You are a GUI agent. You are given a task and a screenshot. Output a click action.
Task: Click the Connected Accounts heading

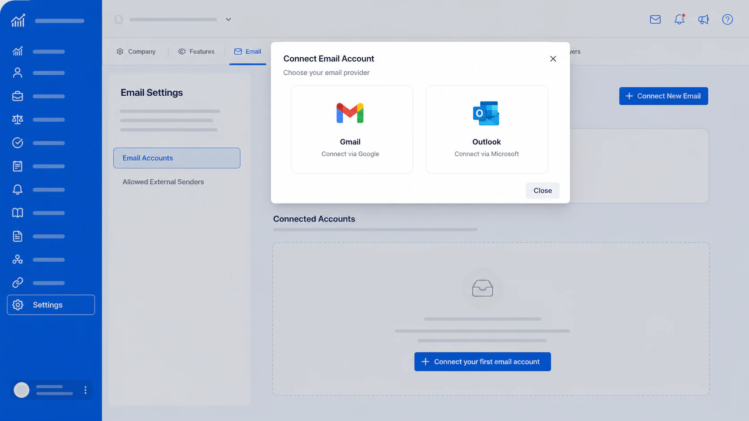[x=314, y=219]
